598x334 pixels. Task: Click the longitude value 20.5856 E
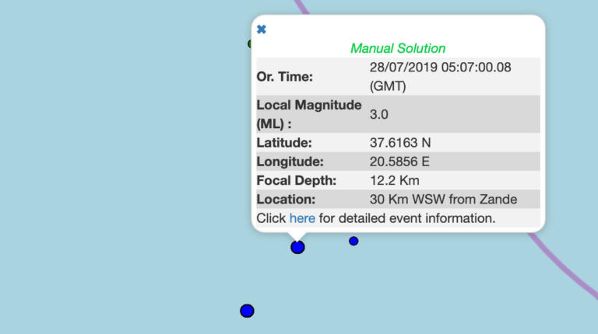[x=399, y=162]
